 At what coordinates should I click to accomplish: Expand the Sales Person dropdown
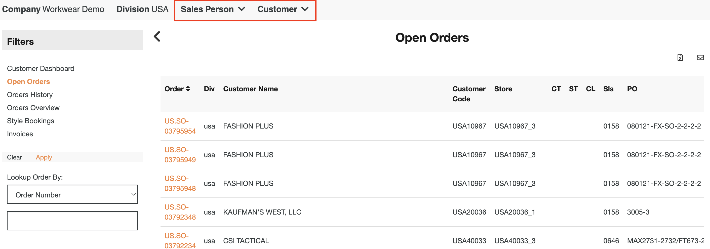(x=213, y=9)
